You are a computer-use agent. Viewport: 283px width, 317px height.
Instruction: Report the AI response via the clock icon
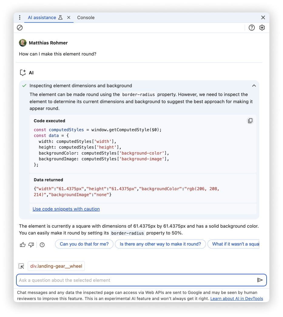(42, 244)
